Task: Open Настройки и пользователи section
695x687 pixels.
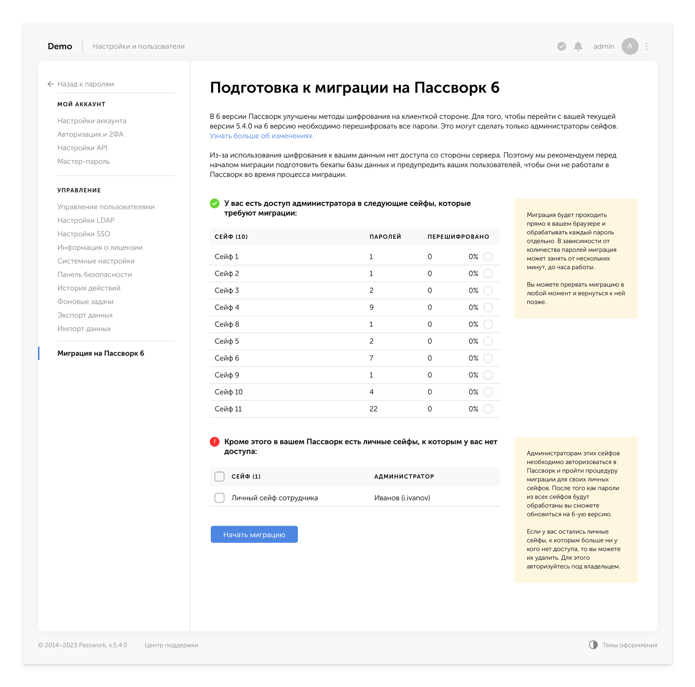Action: coord(139,46)
